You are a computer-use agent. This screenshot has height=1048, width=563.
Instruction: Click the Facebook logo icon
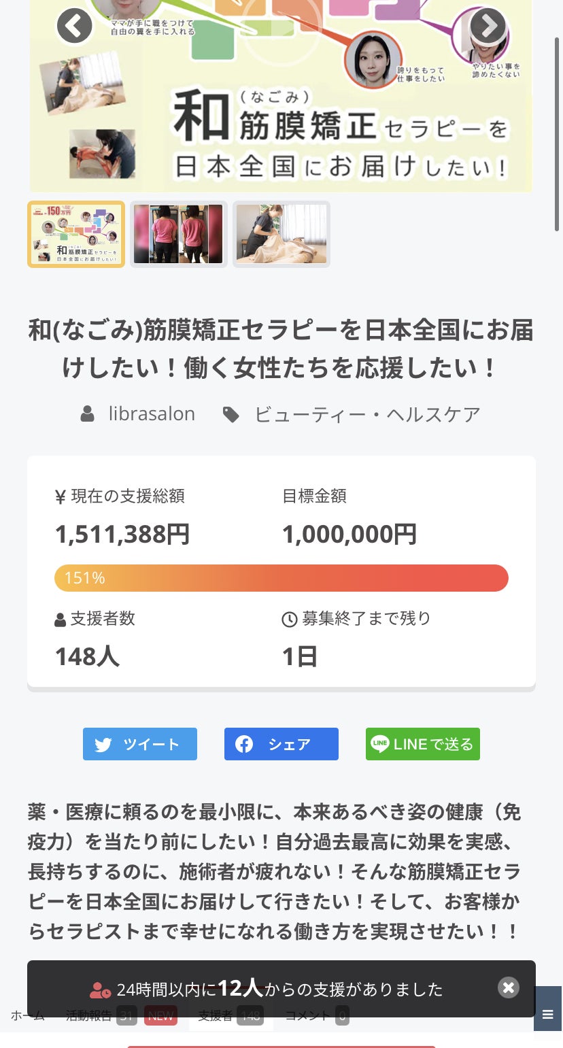[x=244, y=744]
